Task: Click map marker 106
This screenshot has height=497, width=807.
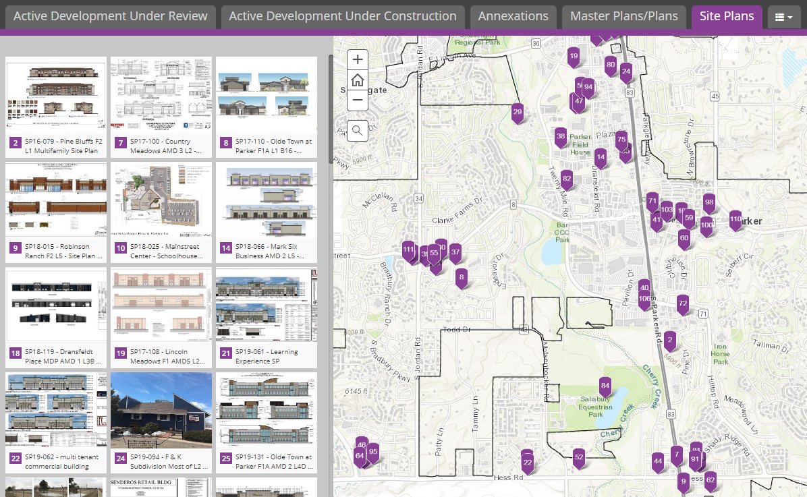Action: (644, 300)
